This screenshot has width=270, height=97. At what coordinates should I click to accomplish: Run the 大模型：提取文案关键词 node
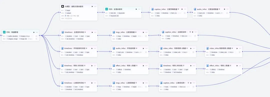pos(92,6)
